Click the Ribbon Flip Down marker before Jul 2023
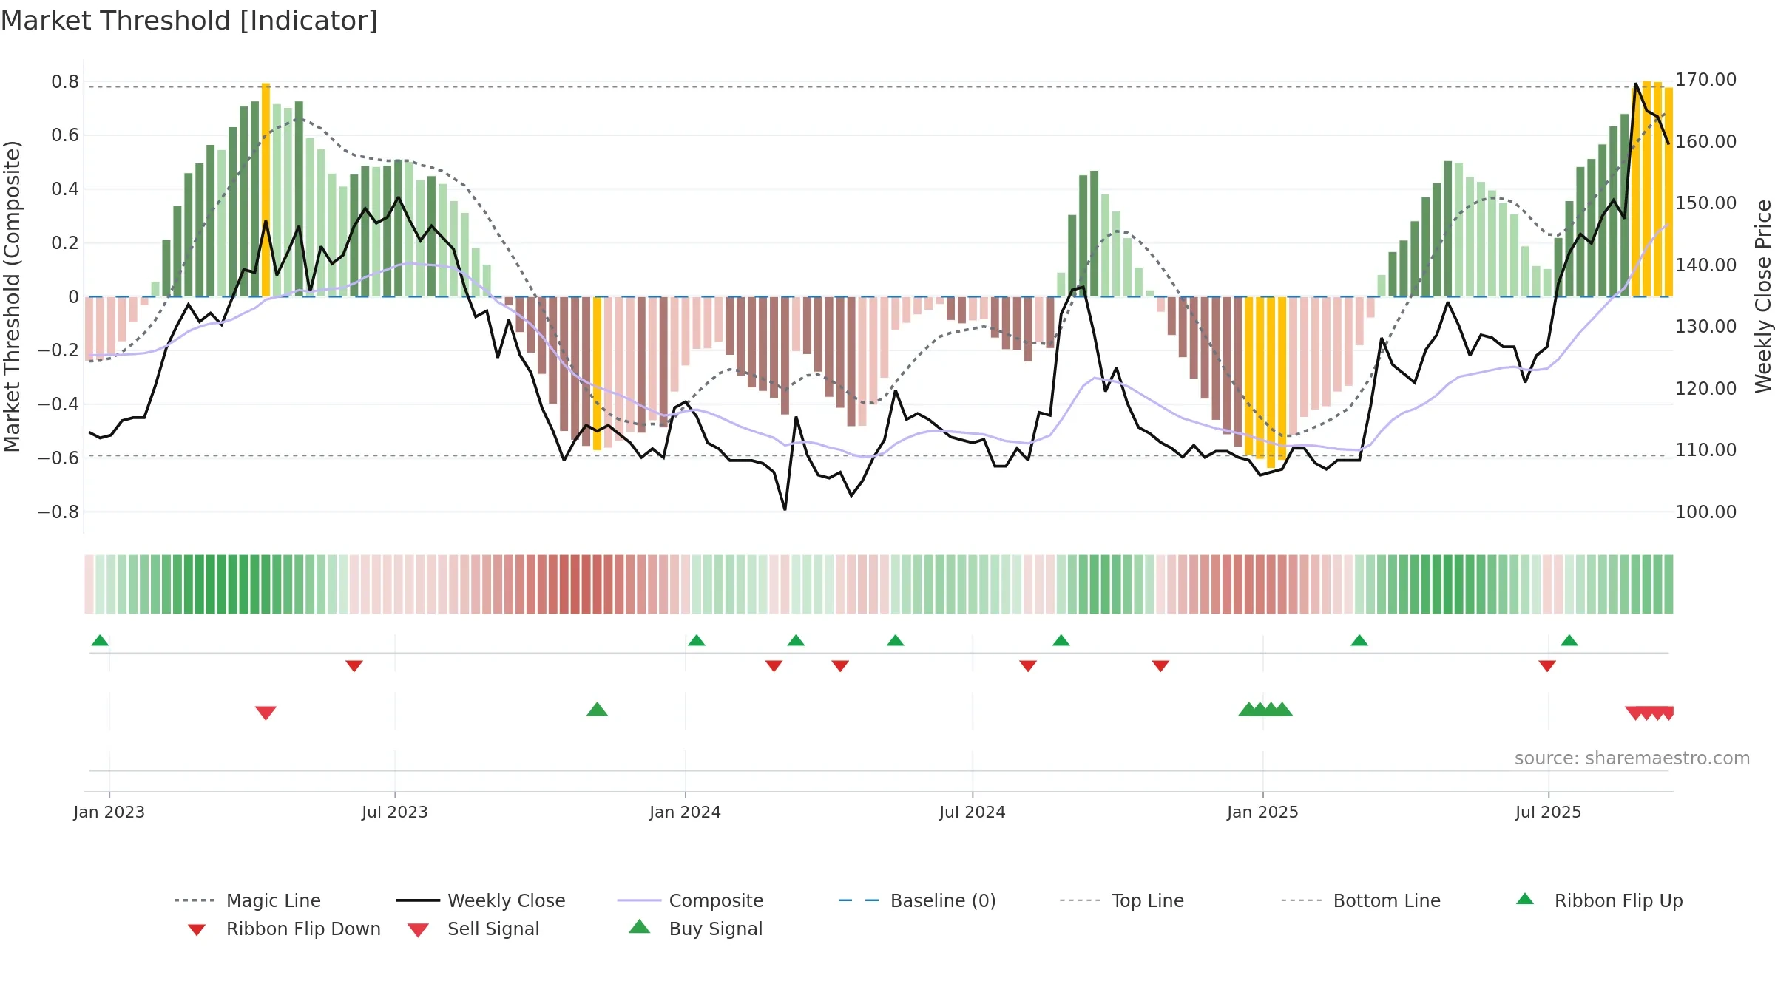Screen dimensions: 1775x998 tap(354, 666)
